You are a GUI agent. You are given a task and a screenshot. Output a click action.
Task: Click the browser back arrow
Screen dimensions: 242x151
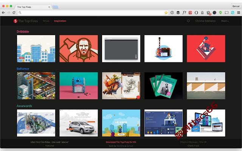pos(3,12)
